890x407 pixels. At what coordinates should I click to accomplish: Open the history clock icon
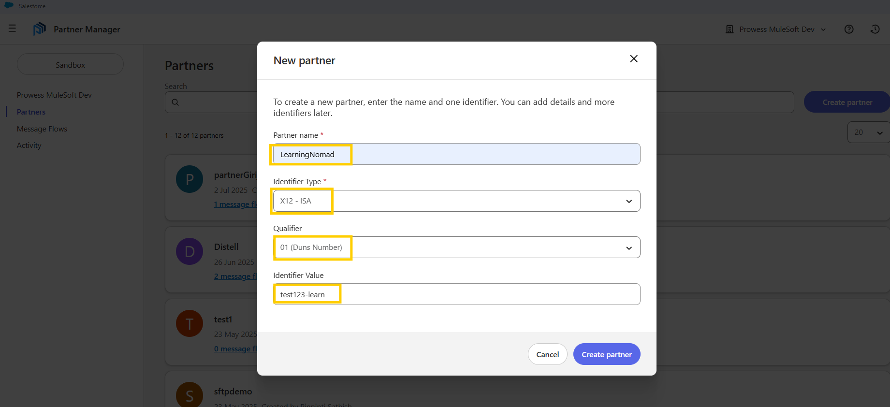(875, 29)
